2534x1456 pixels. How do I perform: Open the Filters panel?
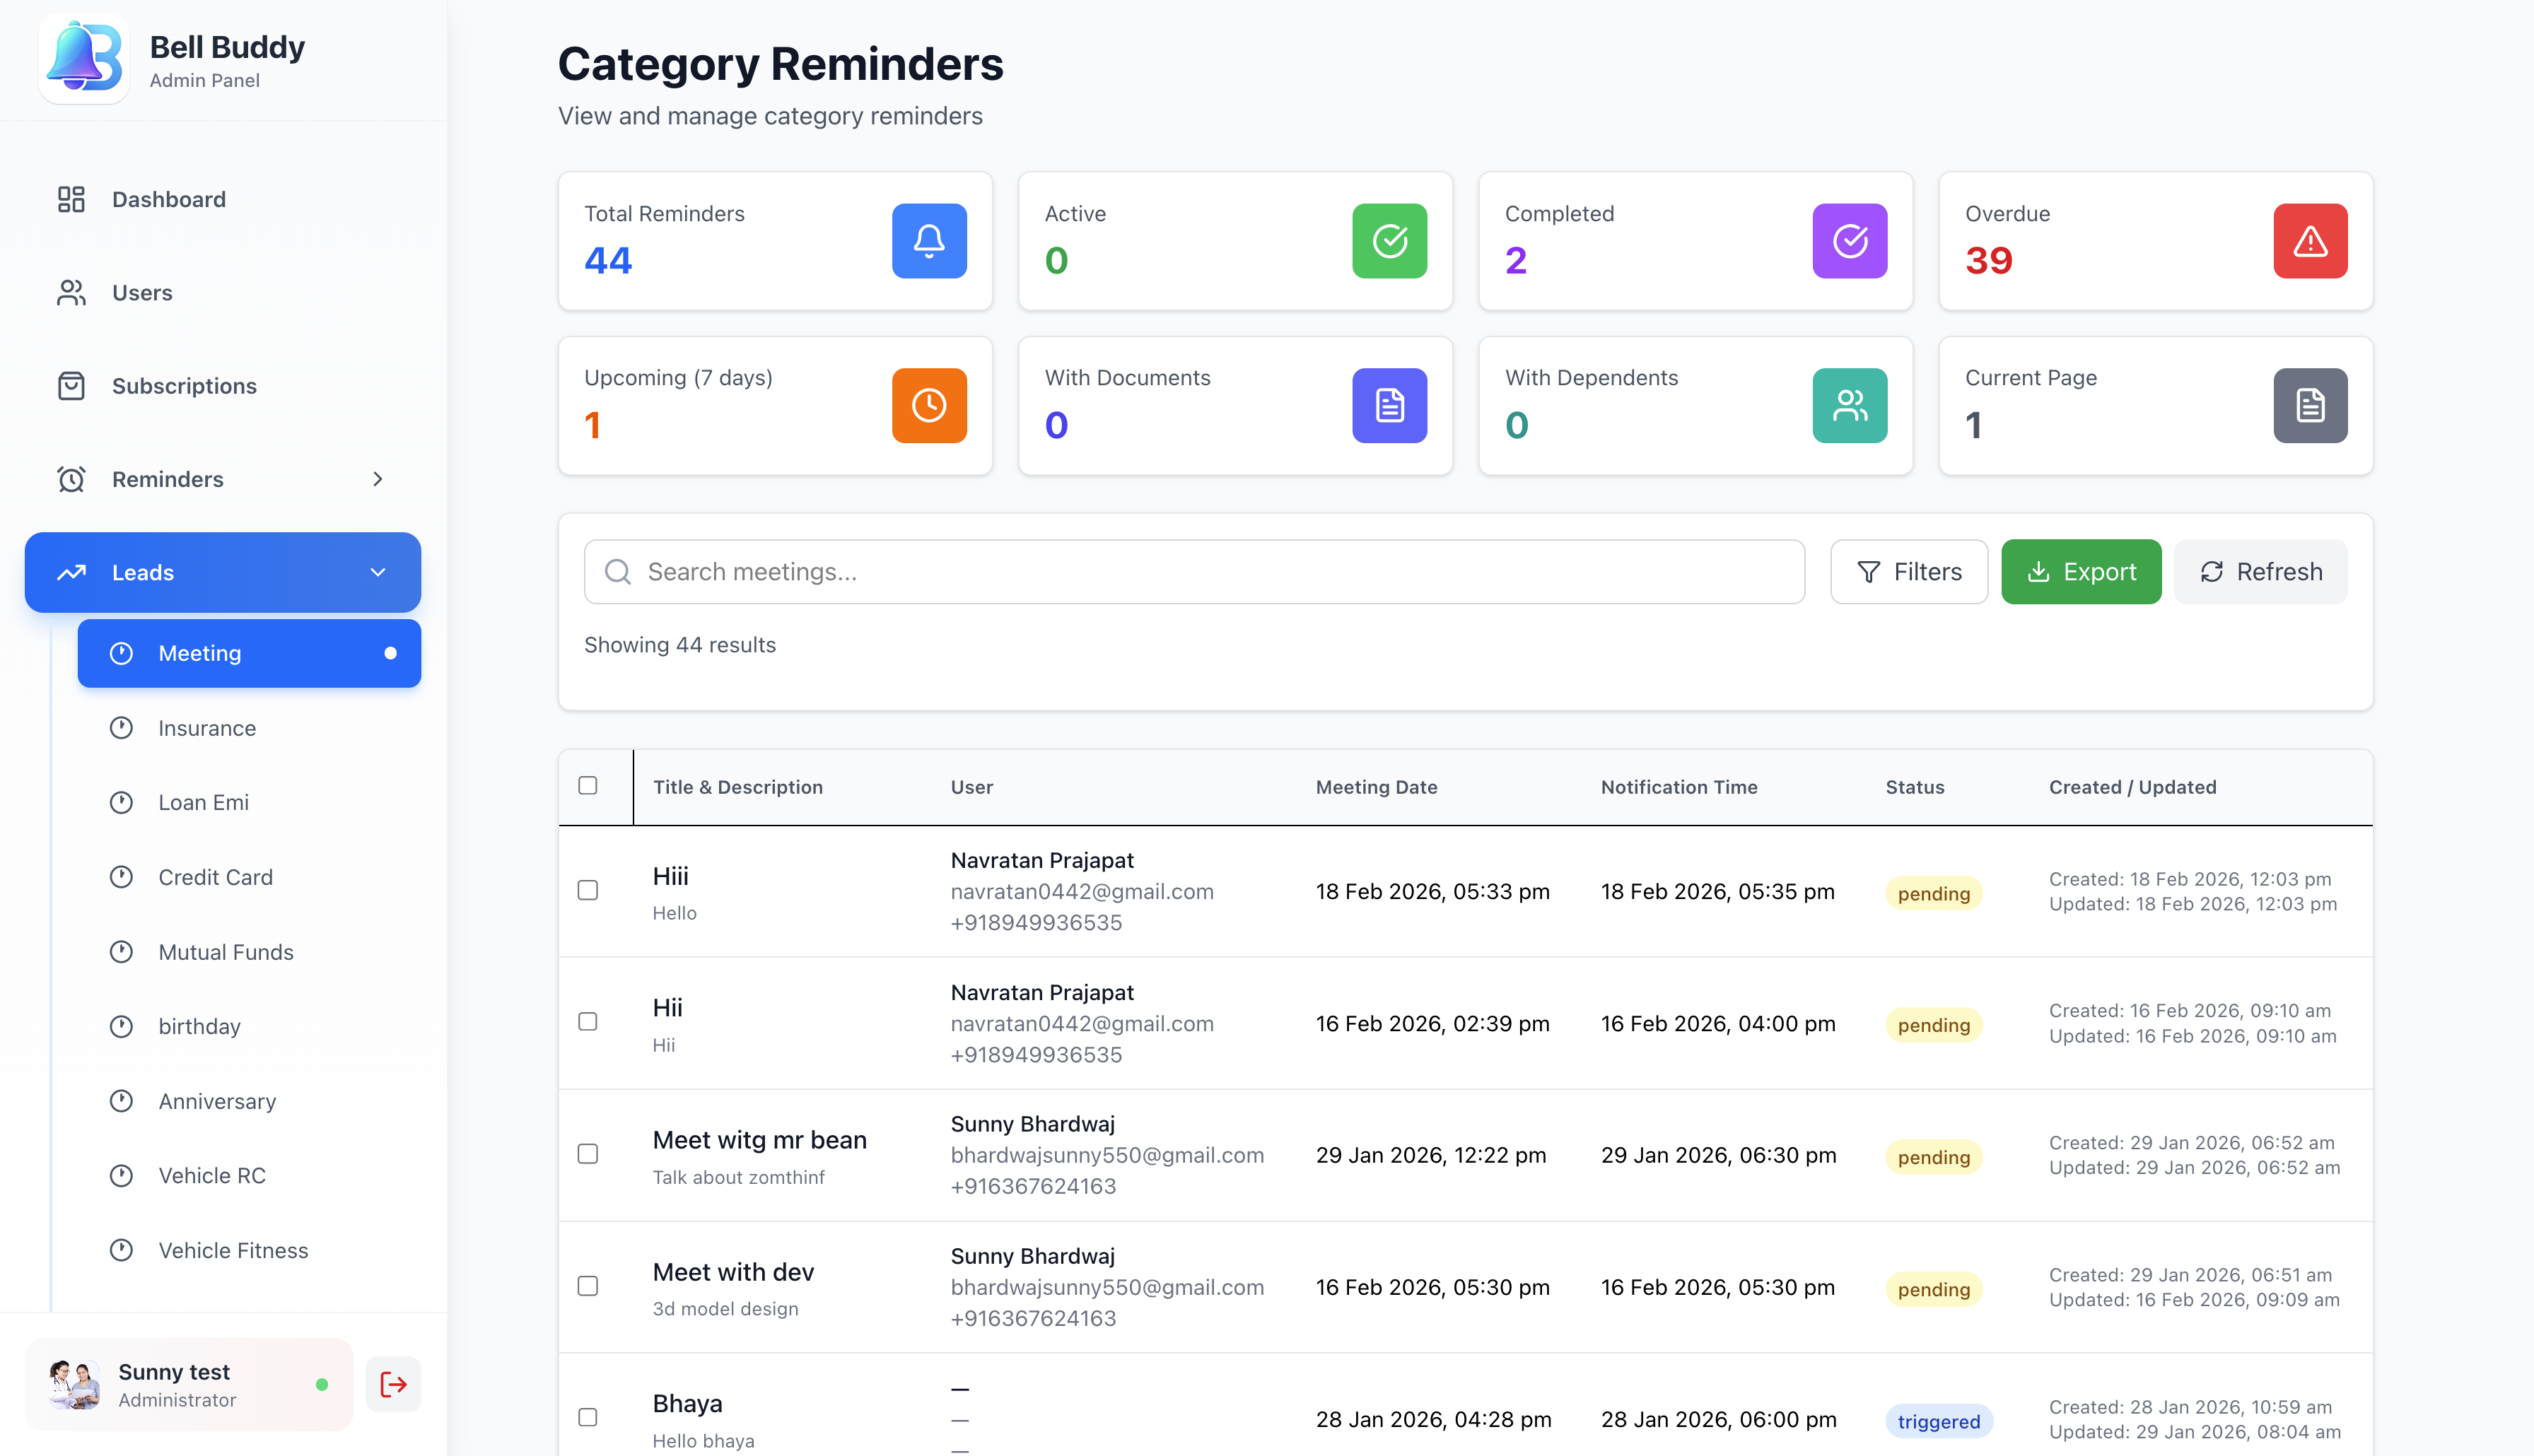click(1908, 571)
